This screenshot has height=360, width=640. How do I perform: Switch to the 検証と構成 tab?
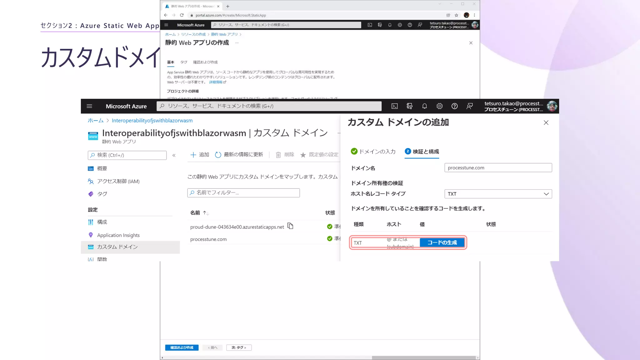click(422, 152)
